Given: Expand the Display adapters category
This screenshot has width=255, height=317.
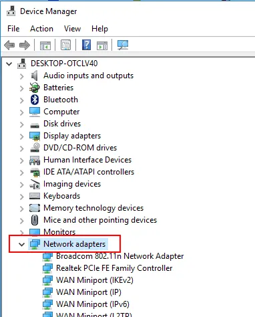Looking at the screenshot, I should 22,136.
